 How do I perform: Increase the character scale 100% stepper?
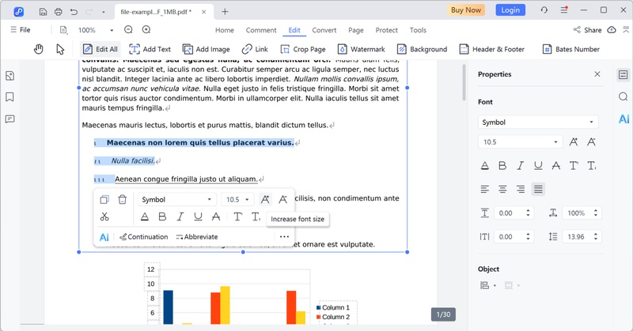tap(596, 210)
